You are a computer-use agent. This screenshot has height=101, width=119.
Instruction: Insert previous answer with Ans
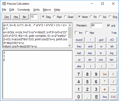tap(105, 97)
